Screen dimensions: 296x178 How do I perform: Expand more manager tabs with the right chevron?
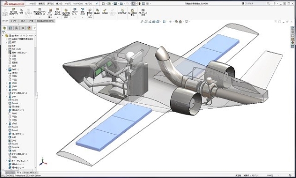click(x=35, y=28)
